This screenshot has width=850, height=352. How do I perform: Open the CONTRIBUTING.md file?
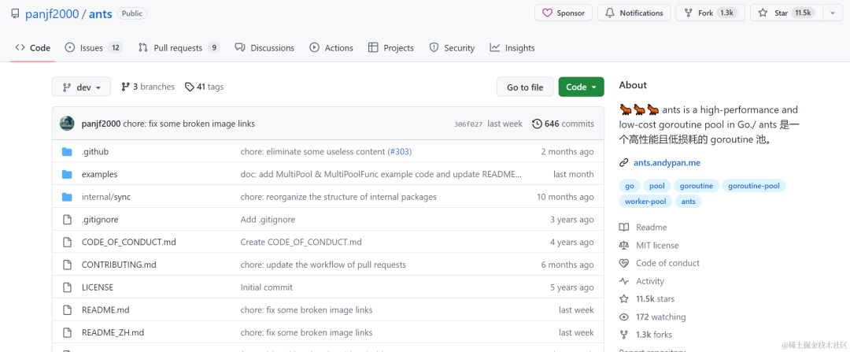[x=120, y=265]
